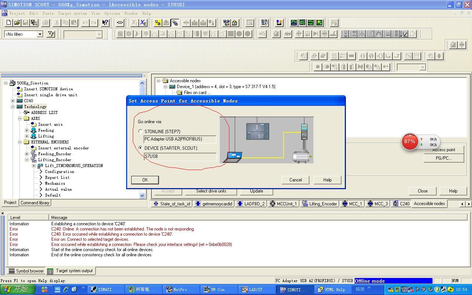Click the Feeding axis icon in tree
Image resolution: width=472 pixels, height=295 pixels.
click(34, 130)
